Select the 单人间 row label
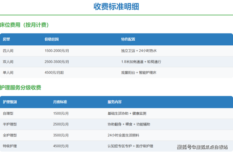Viewport: 233px width, 152px height. [x=8, y=73]
